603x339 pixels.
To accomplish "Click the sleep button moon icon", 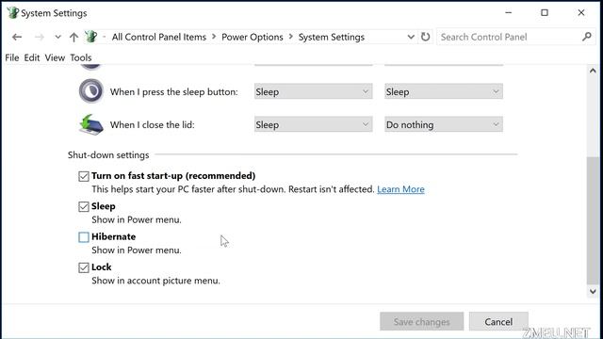I will coord(91,91).
